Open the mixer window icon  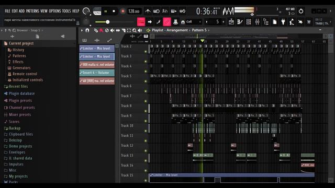click(x=257, y=22)
